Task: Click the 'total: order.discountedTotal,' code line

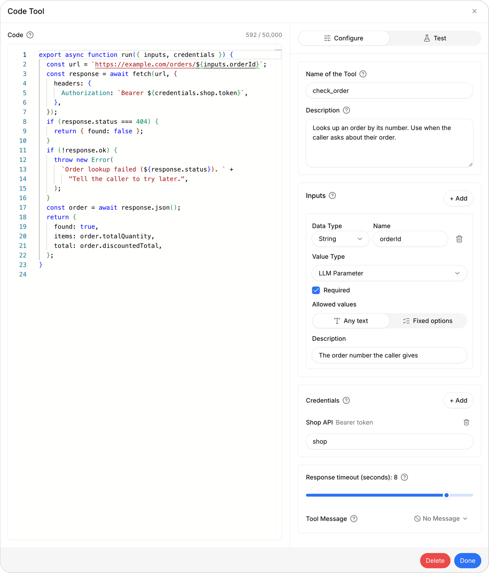Action: point(108,246)
